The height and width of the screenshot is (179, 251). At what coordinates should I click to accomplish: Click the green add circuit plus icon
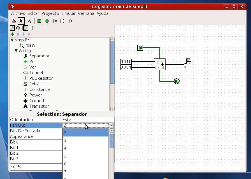point(12,34)
